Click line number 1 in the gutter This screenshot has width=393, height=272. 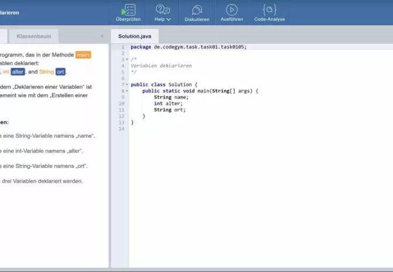[x=123, y=47]
